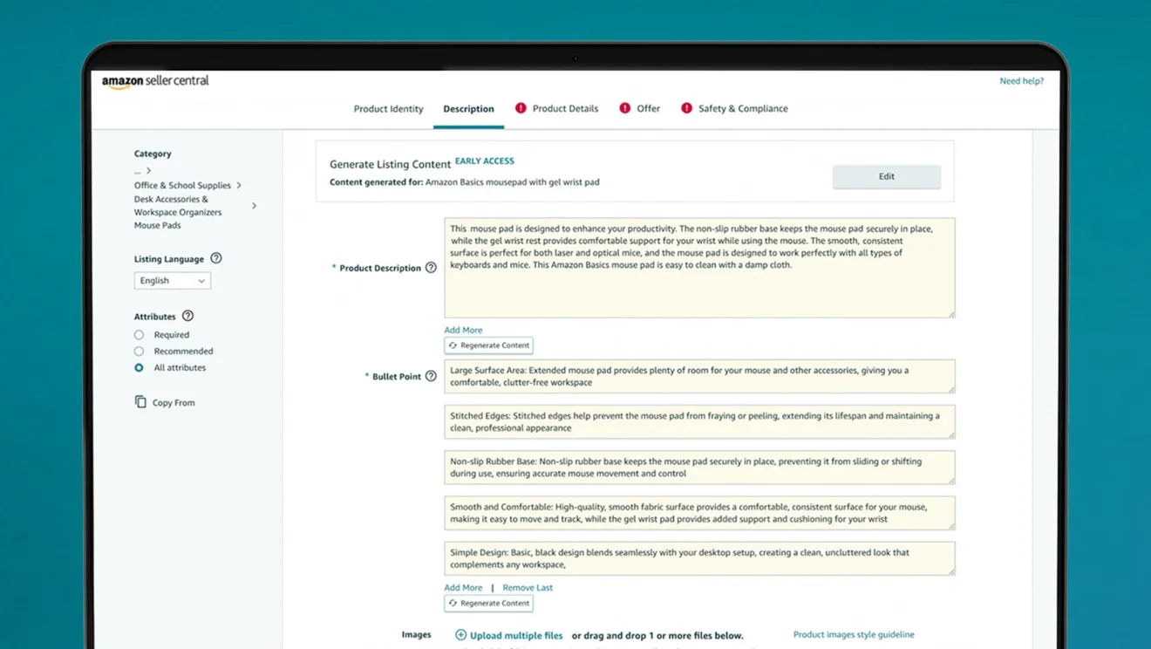Click the Amazon Seller Central logo

[155, 81]
